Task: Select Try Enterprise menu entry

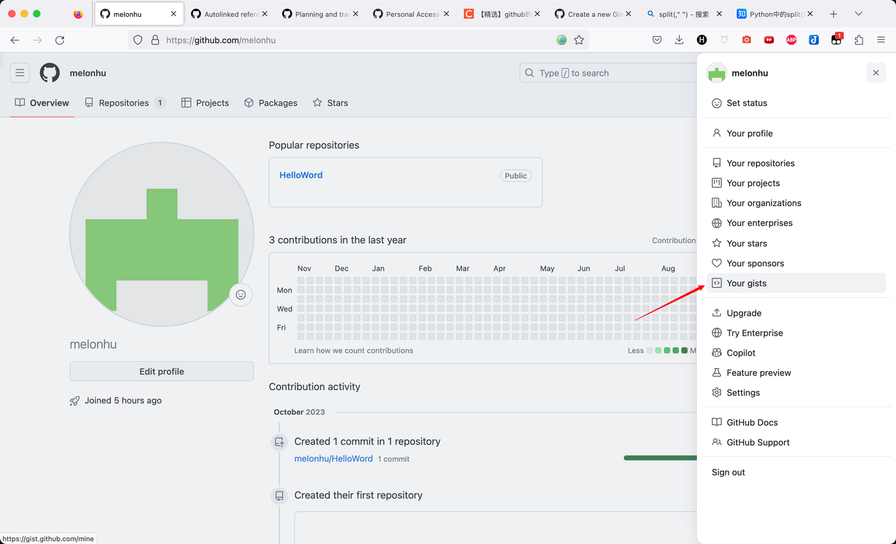Action: click(796, 333)
